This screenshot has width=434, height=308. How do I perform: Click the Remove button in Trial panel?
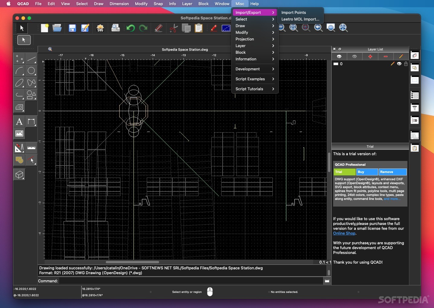coord(393,172)
